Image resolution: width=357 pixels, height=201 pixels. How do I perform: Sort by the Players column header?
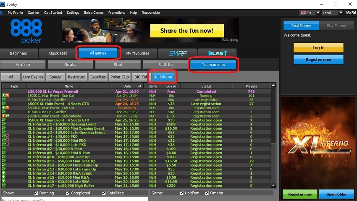pos(251,86)
